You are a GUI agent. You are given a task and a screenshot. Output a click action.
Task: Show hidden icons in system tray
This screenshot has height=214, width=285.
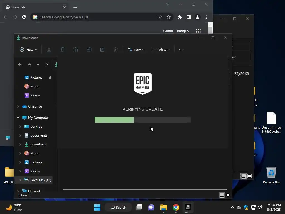pyautogui.click(x=232, y=207)
